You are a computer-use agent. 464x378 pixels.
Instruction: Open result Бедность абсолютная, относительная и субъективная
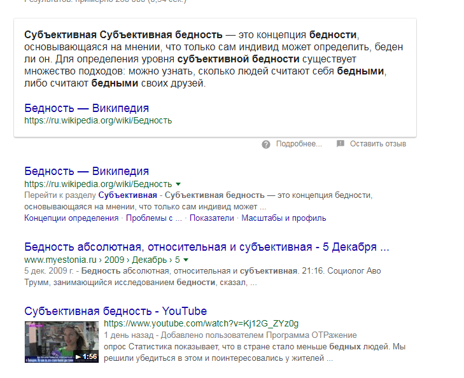[x=207, y=247]
